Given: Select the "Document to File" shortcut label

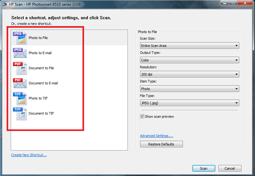Looking at the screenshot, I should (41, 68).
